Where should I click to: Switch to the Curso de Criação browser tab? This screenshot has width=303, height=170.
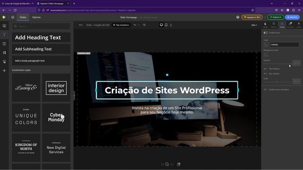18,3
